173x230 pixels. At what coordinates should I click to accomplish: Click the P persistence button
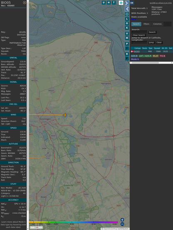(127, 44)
